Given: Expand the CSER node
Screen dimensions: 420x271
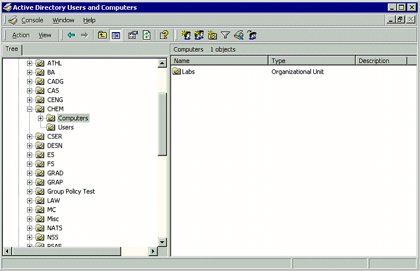Looking at the screenshot, I should point(29,137).
